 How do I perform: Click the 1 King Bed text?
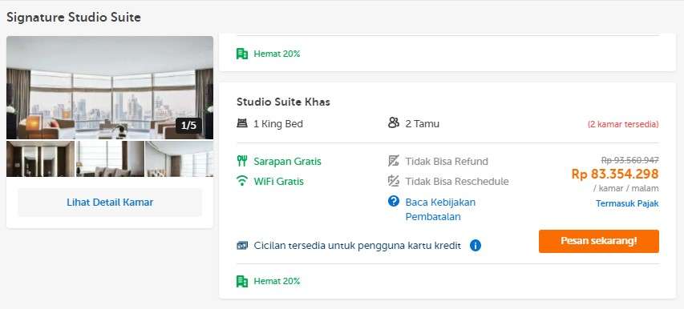click(x=278, y=124)
